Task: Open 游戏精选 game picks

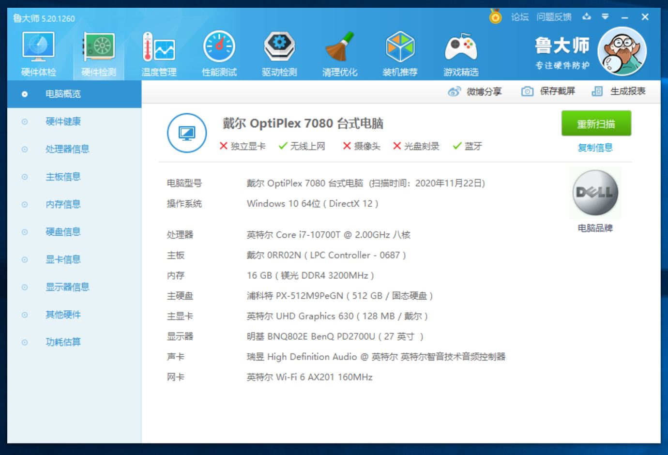Action: pos(461,51)
